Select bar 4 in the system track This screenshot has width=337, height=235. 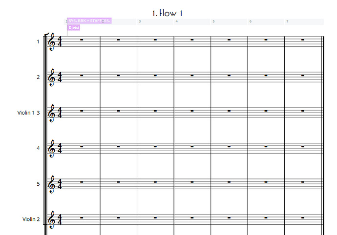(x=192, y=21)
